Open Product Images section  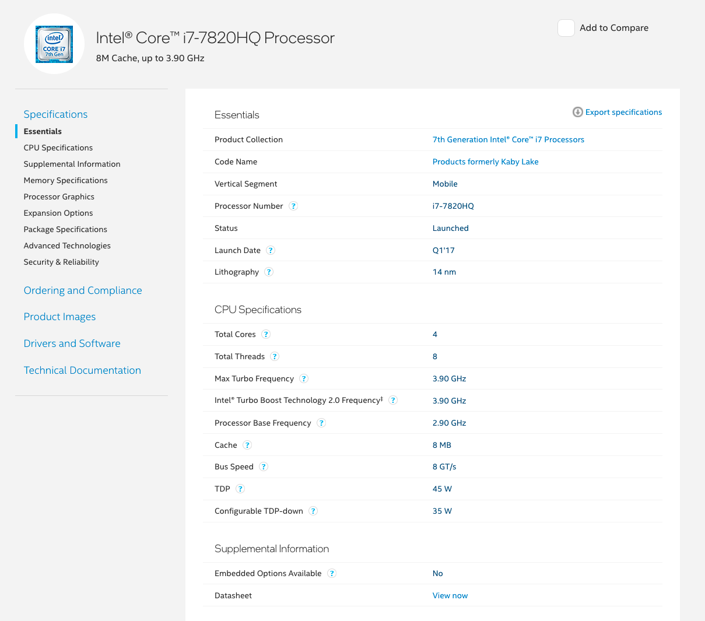(59, 317)
